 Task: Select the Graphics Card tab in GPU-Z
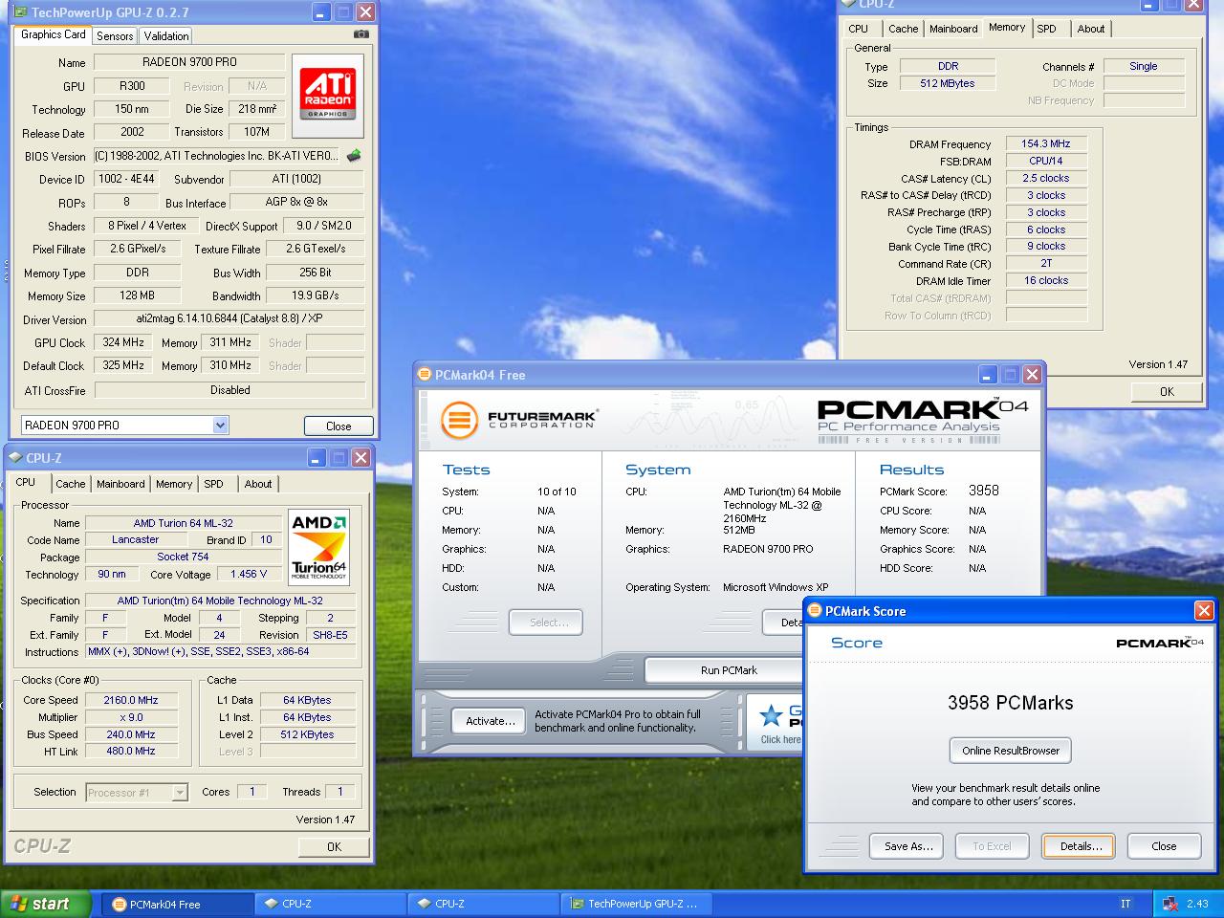(54, 34)
